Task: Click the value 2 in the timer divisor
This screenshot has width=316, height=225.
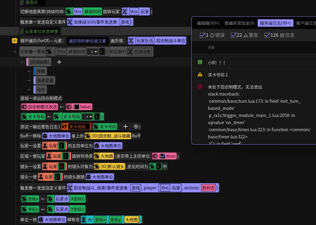Action: (101, 52)
